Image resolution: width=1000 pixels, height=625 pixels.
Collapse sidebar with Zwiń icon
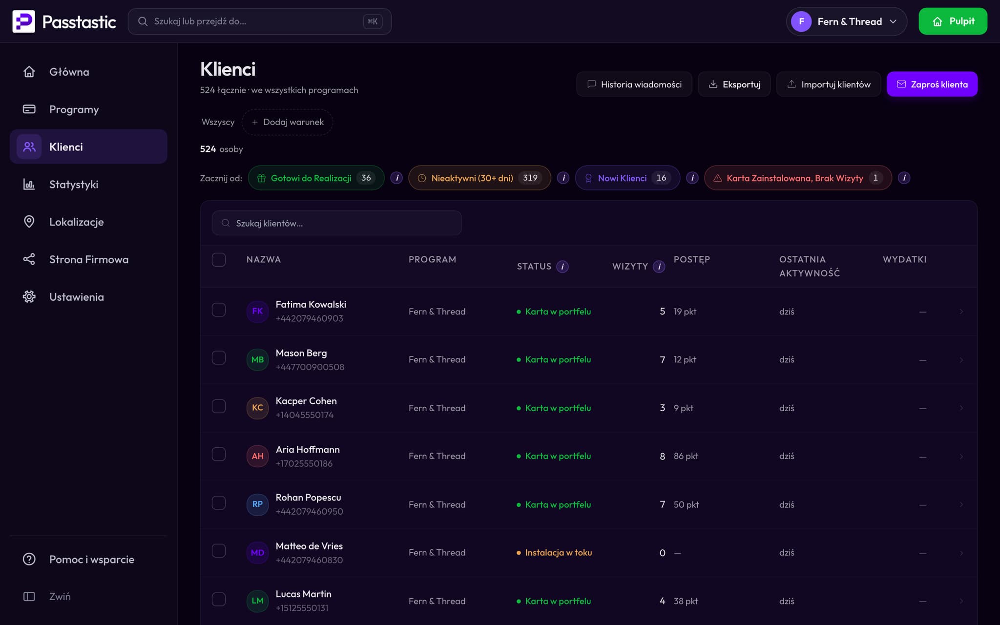pos(29,596)
